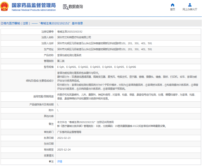Image resolution: width=202 pixels, height=167 pixels.
Task: Click the national emblem logo
Action: click(5, 6)
